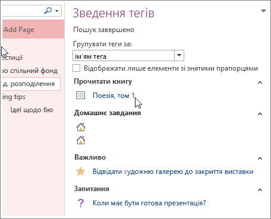Select the 'розподілення' page in list
This screenshot has width=271, height=219.
coord(31,84)
